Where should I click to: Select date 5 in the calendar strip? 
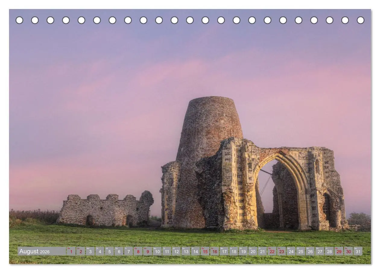coord(109,251)
